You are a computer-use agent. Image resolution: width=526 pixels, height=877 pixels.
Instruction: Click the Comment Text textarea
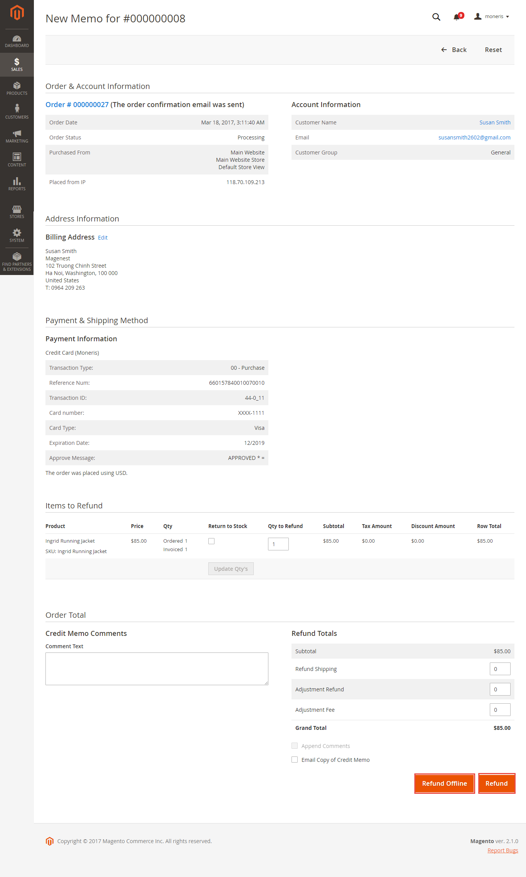point(157,669)
